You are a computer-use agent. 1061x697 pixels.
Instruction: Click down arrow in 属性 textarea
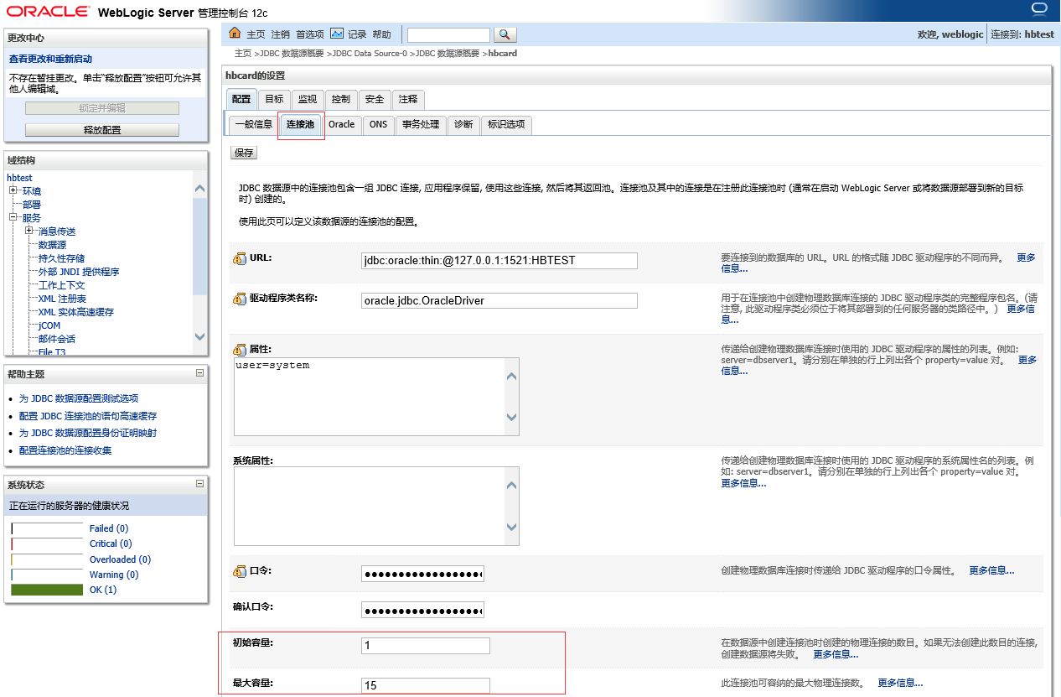(x=511, y=417)
